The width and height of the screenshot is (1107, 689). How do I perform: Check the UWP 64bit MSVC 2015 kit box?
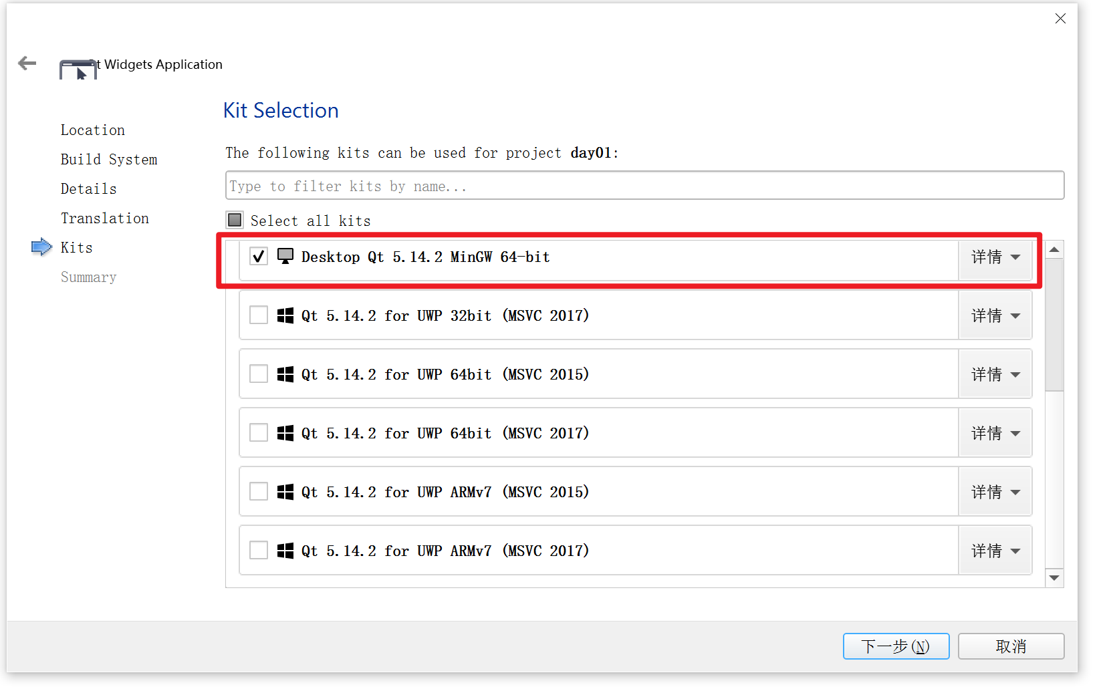tap(259, 374)
